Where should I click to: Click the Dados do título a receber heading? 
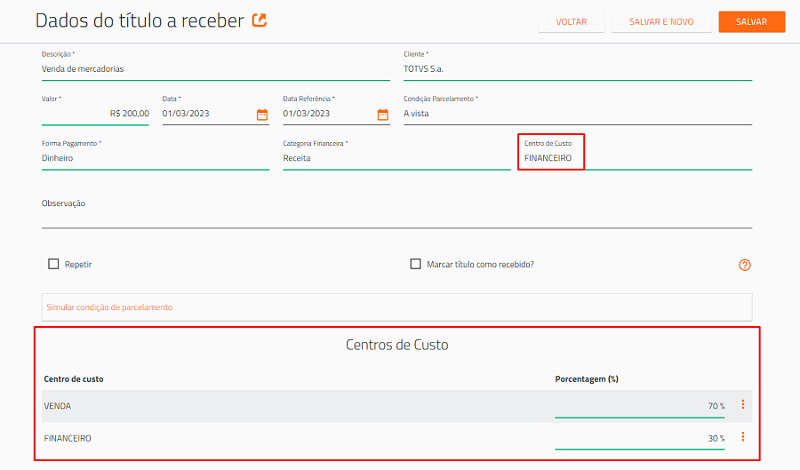tap(140, 21)
